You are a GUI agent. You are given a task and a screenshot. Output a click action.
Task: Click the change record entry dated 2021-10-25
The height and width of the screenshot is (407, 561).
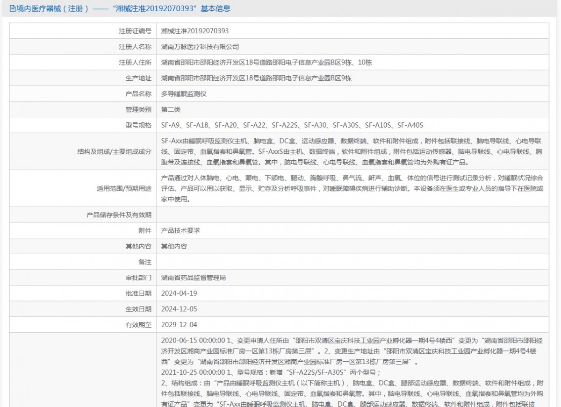point(271,372)
